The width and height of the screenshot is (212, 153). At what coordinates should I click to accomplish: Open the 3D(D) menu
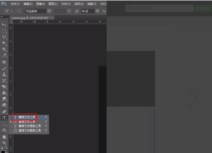tap(103, 4)
